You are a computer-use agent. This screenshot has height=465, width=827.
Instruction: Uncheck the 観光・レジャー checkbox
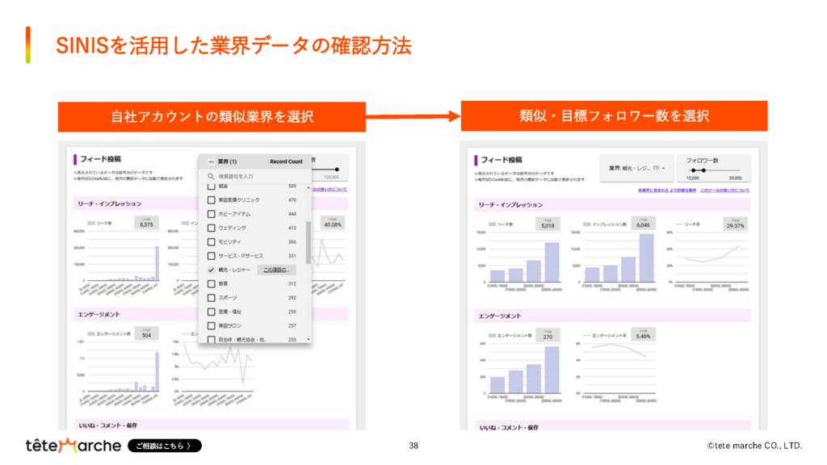(x=211, y=268)
